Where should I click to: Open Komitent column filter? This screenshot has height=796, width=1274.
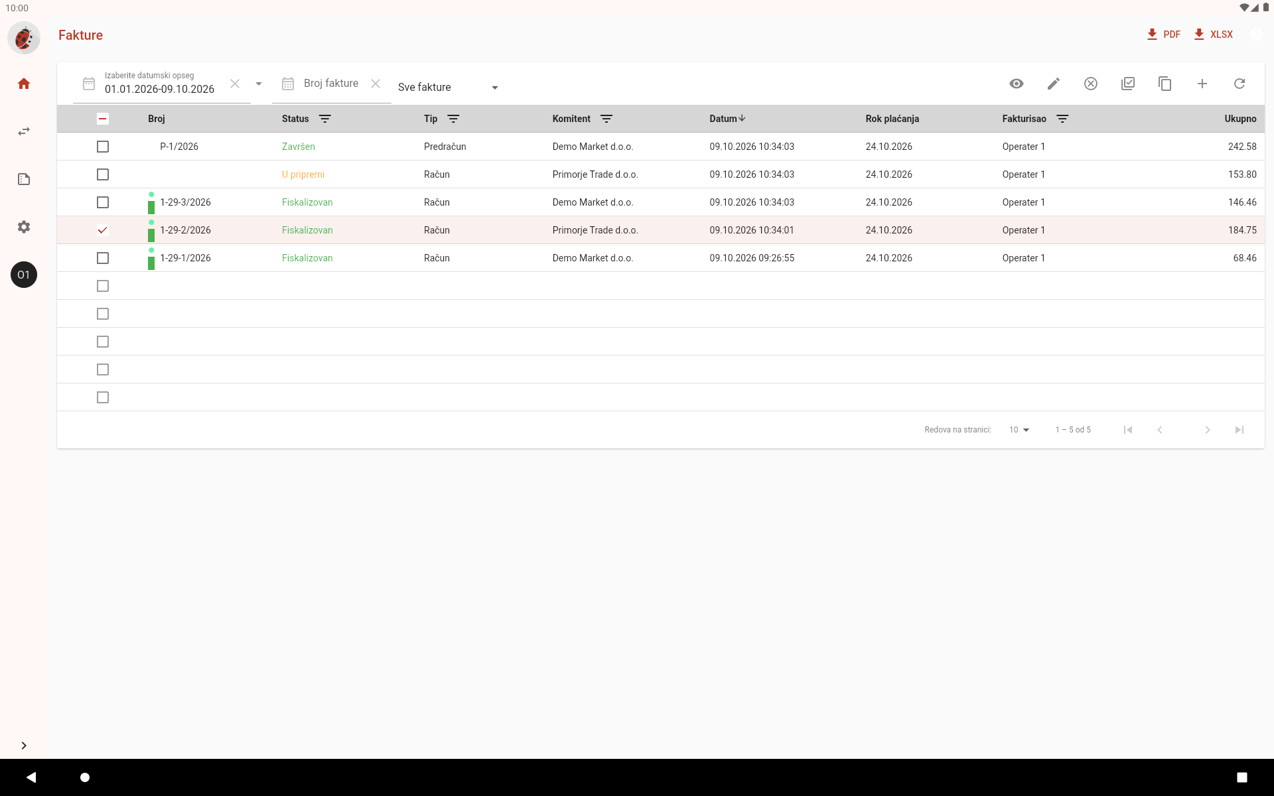[606, 119]
